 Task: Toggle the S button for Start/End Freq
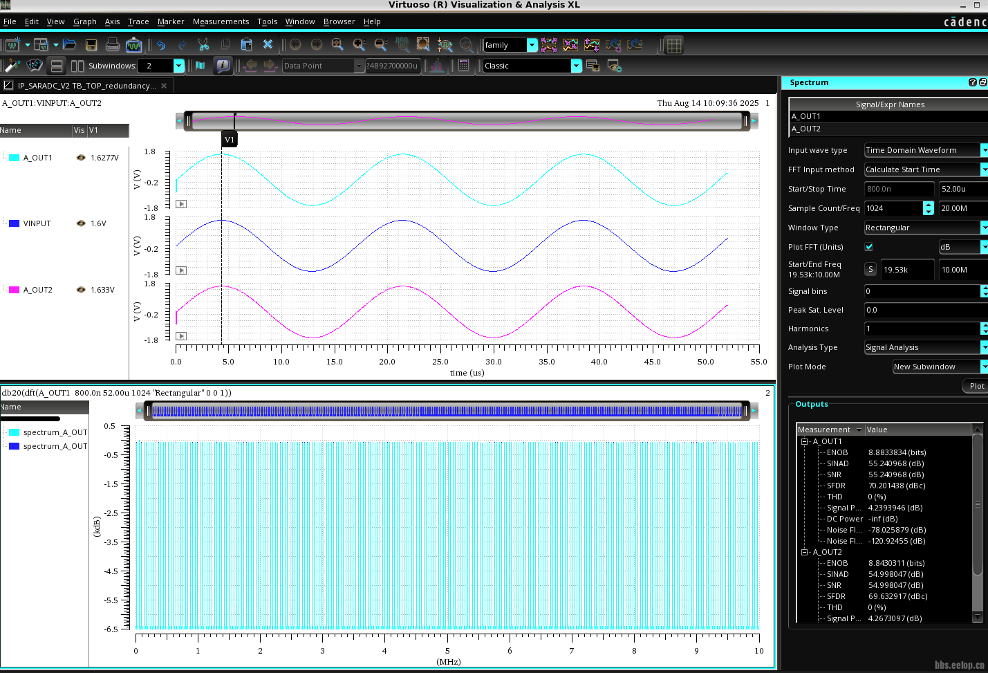(x=870, y=270)
